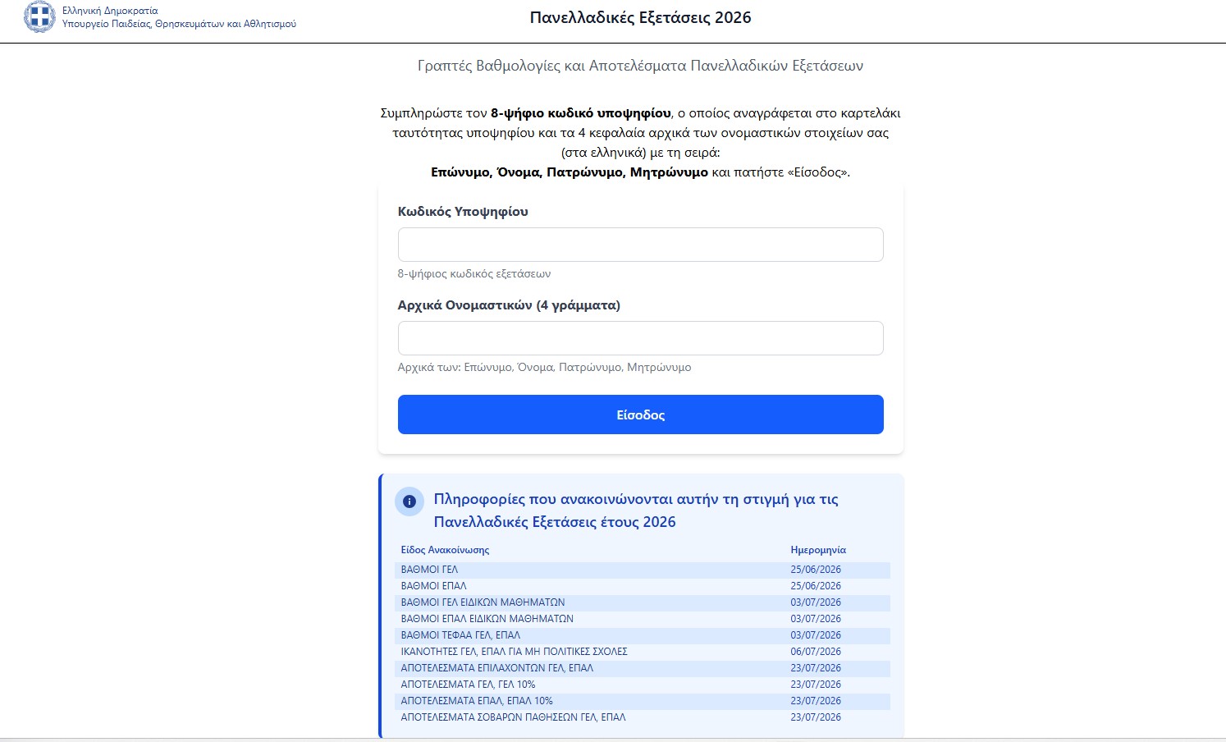Select the ΒΑΘΜΟΙ ΓΕΛ announcement row
This screenshot has height=742, width=1226.
(643, 570)
